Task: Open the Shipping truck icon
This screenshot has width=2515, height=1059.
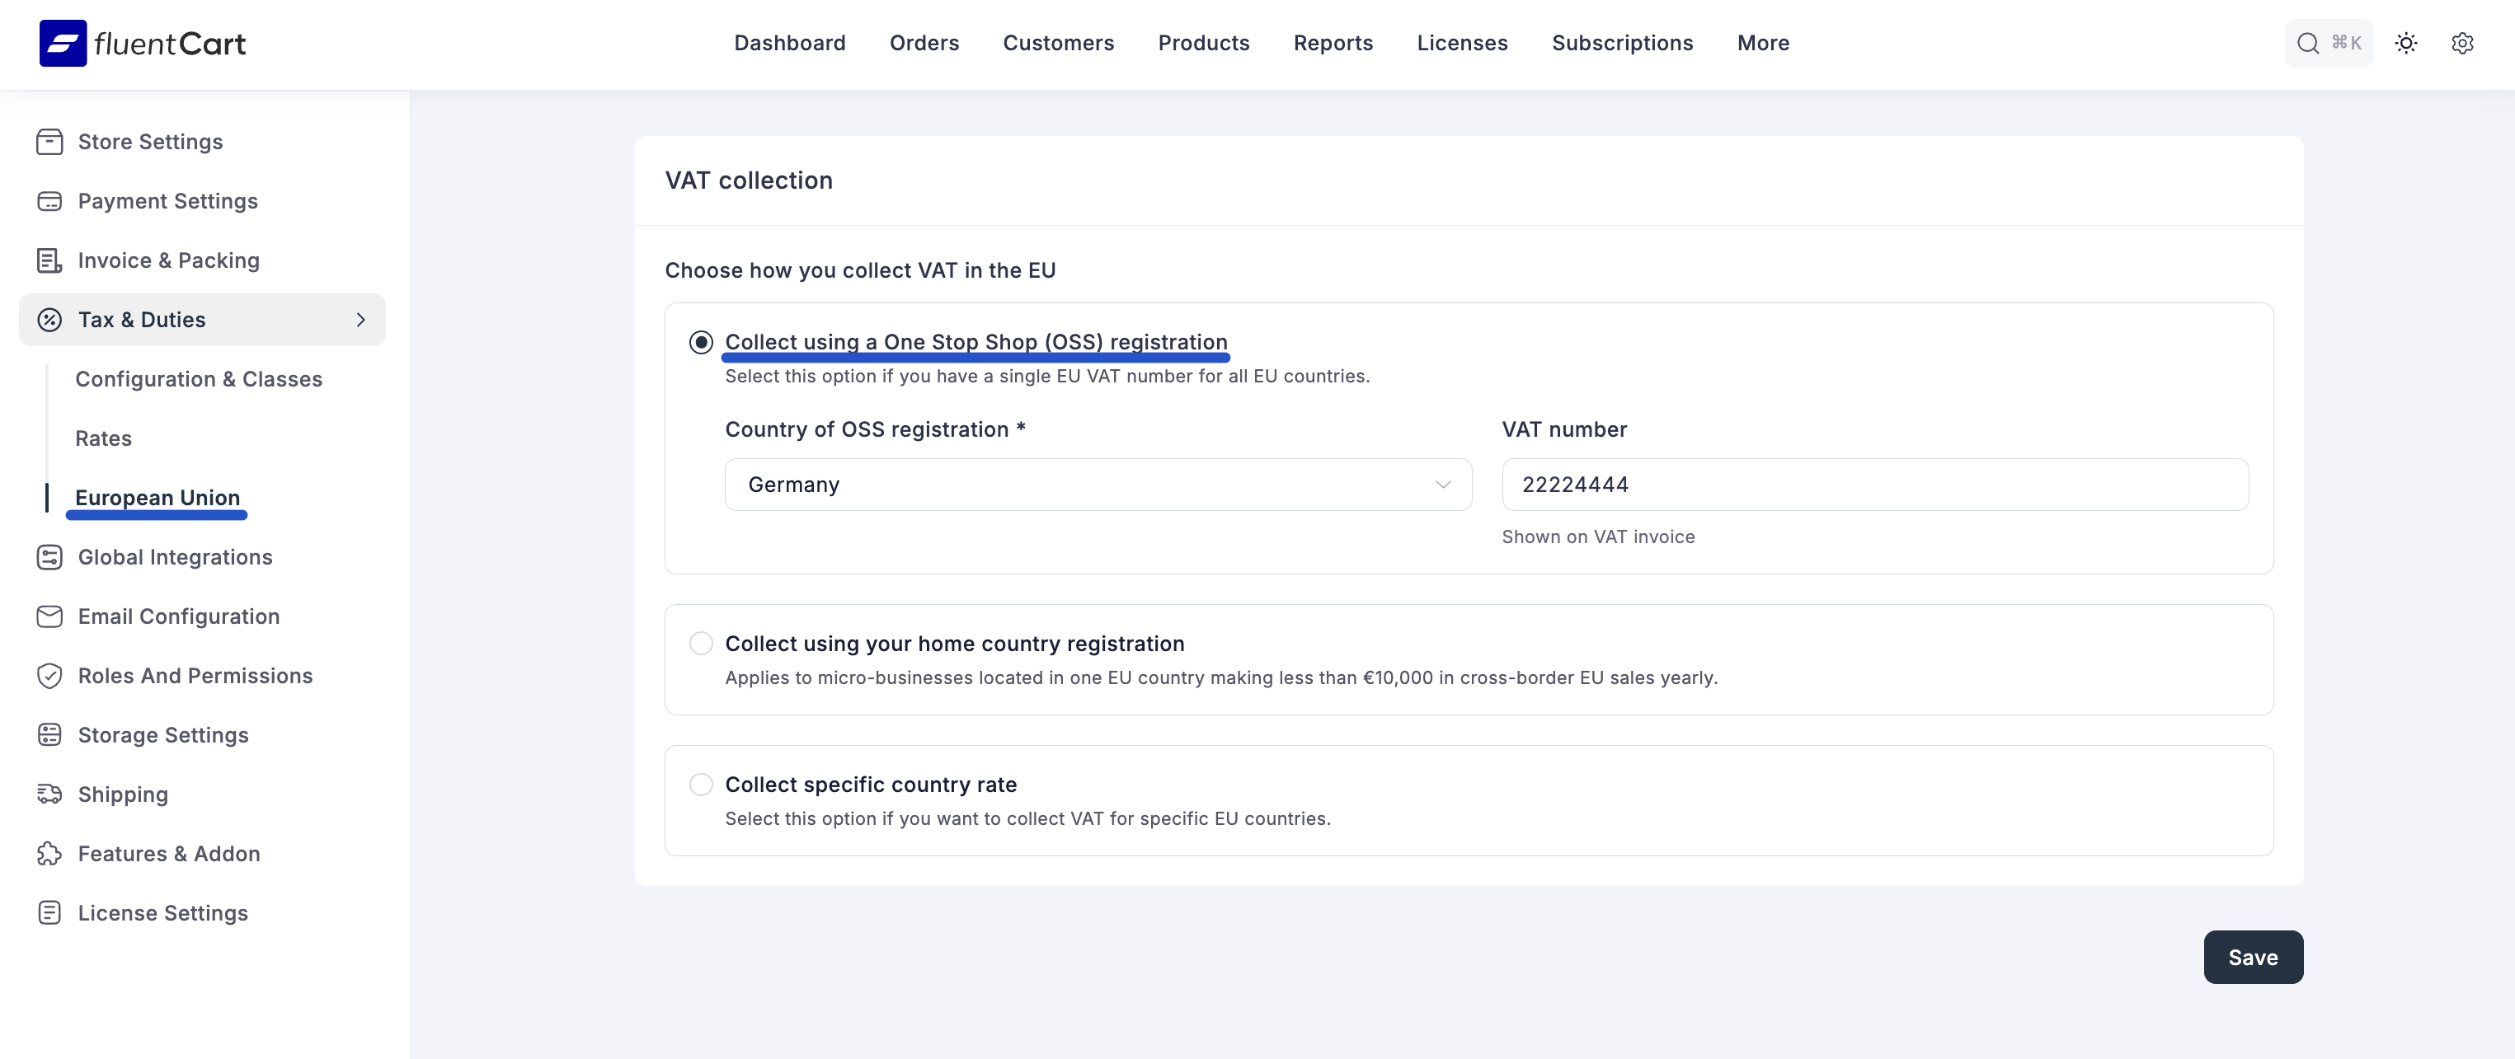Action: coord(51,794)
